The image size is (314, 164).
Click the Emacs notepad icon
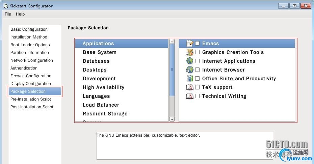pyautogui.click(x=190, y=43)
